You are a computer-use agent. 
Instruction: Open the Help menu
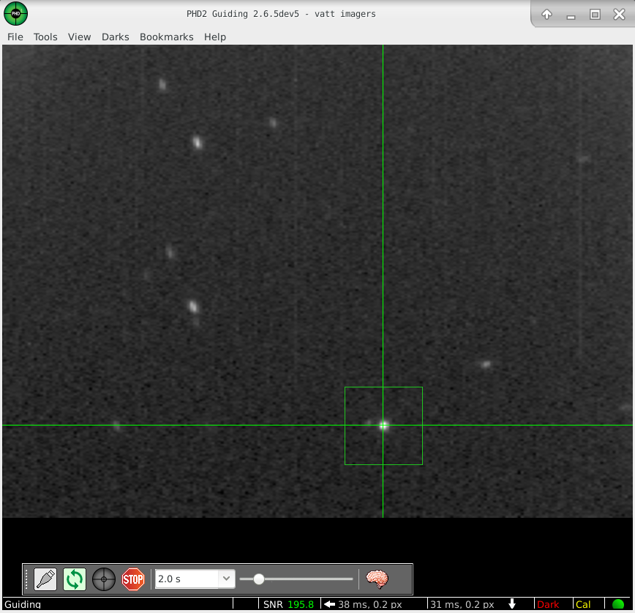tap(215, 37)
